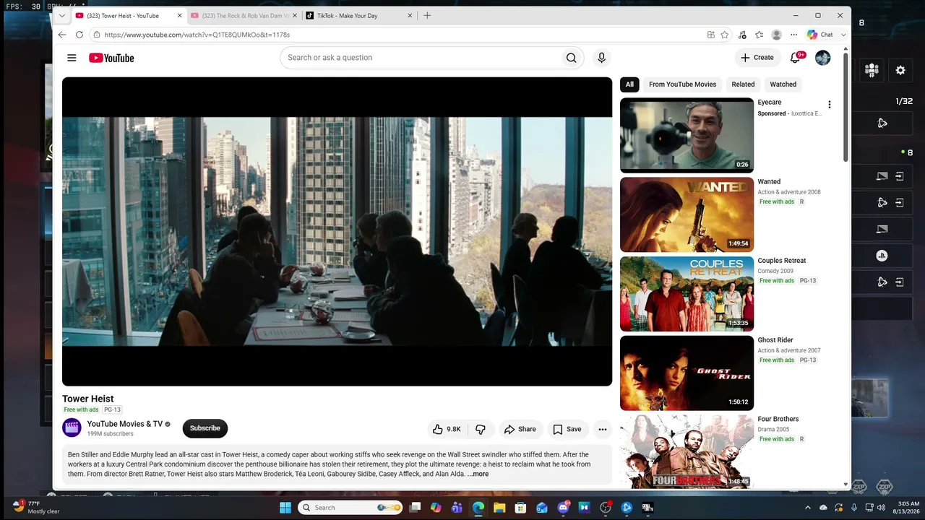Close the Tower Heist YouTube tab
Screen dimensions: 925x520
tap(179, 15)
